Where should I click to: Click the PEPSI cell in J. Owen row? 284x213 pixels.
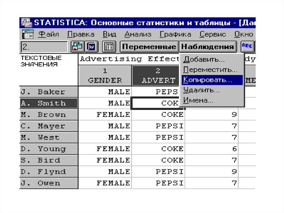point(158,183)
